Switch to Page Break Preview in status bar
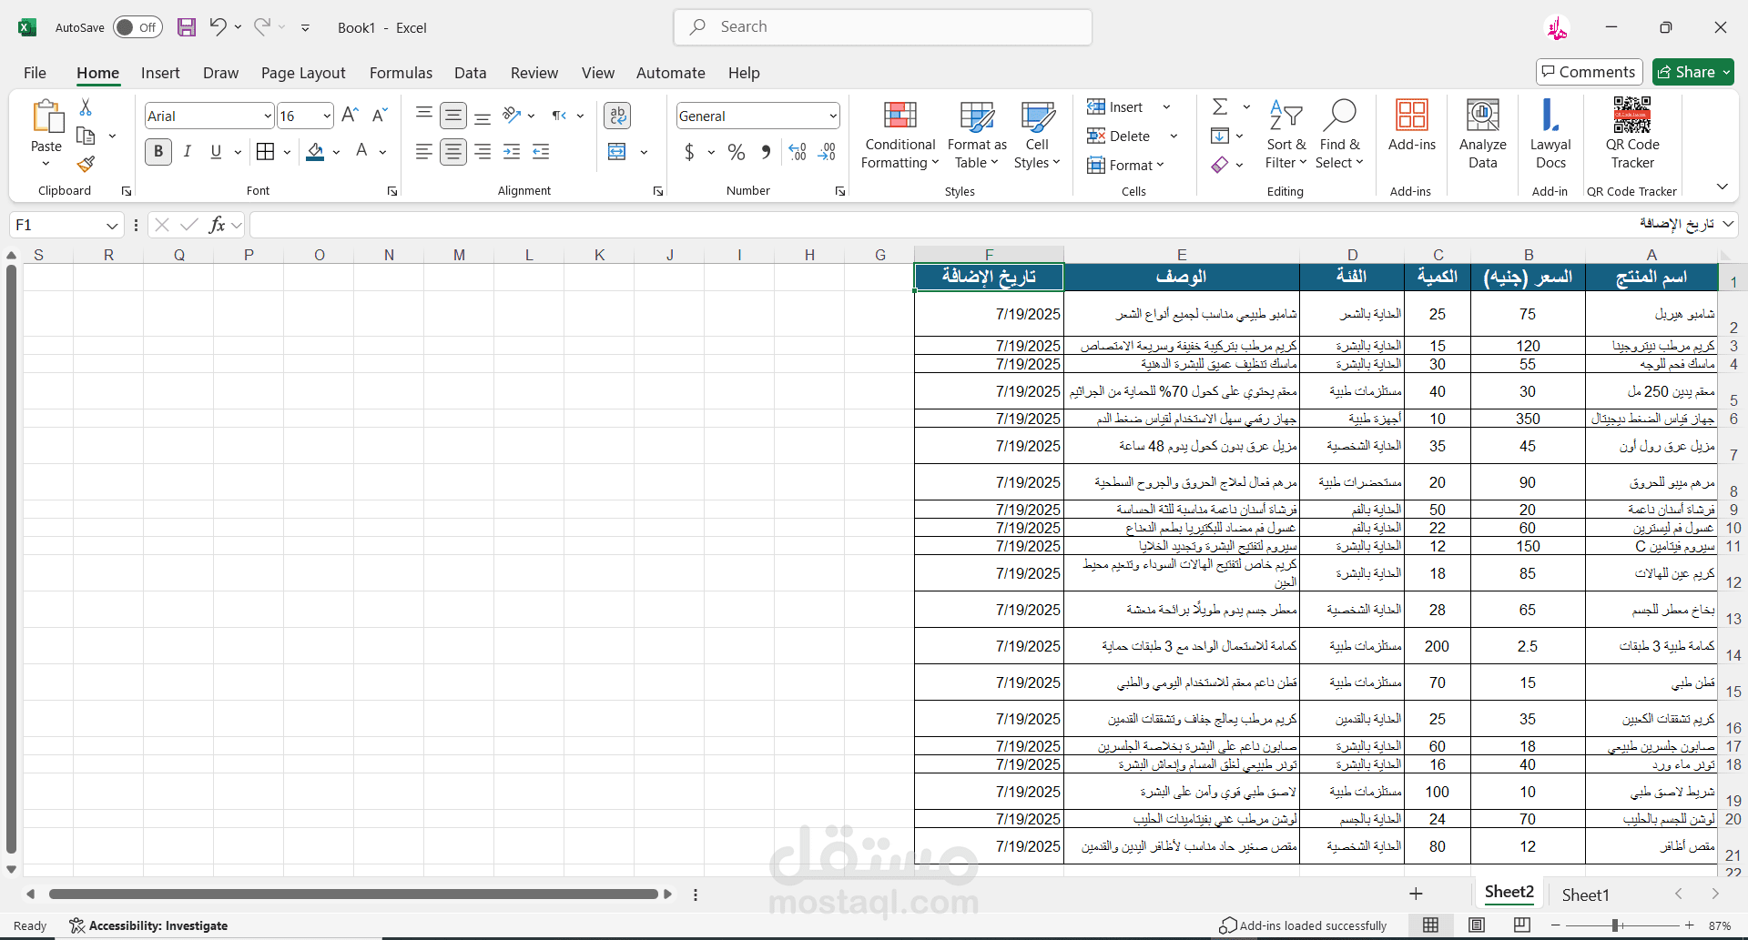This screenshot has height=940, width=1748. click(1522, 925)
